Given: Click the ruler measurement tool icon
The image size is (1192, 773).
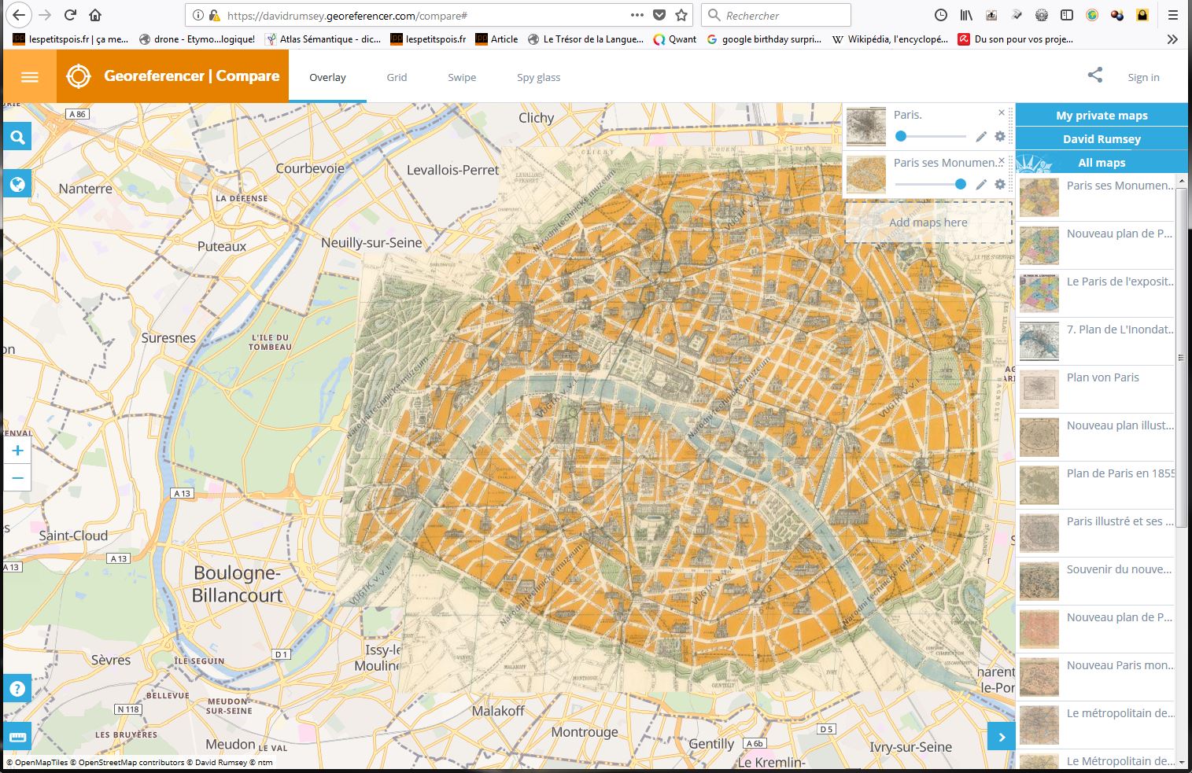Looking at the screenshot, I should tap(17, 737).
